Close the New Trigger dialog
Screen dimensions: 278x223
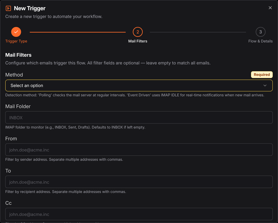click(270, 8)
